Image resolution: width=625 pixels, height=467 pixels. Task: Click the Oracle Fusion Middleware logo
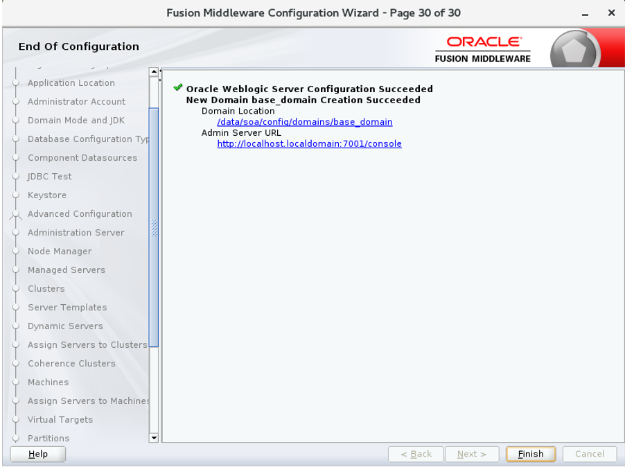pyautogui.click(x=483, y=50)
